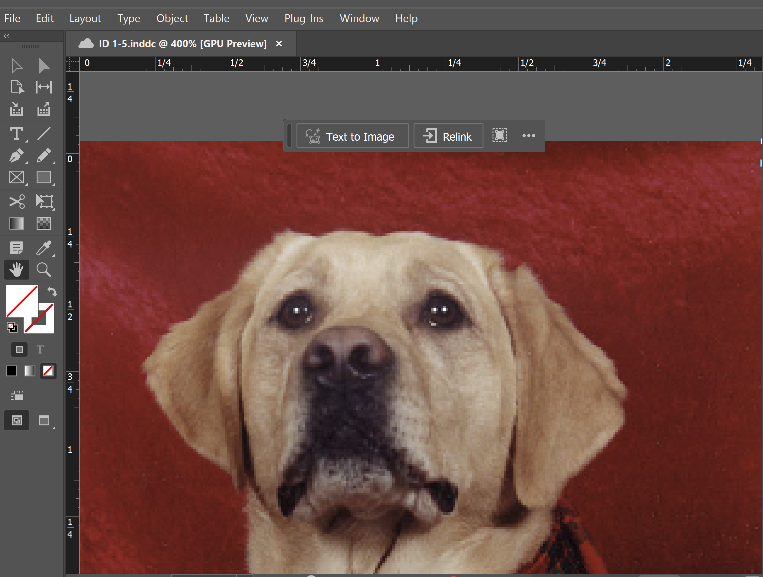
Task: Toggle formatting affects container
Action: click(x=19, y=350)
